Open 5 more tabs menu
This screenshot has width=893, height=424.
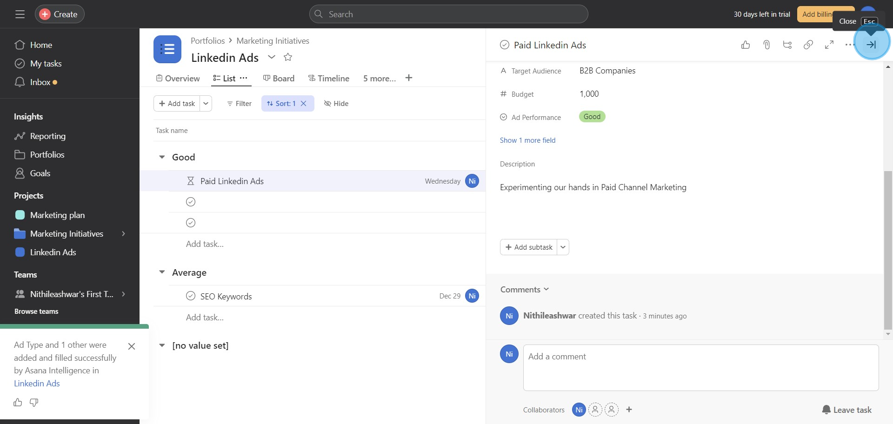[x=380, y=79]
